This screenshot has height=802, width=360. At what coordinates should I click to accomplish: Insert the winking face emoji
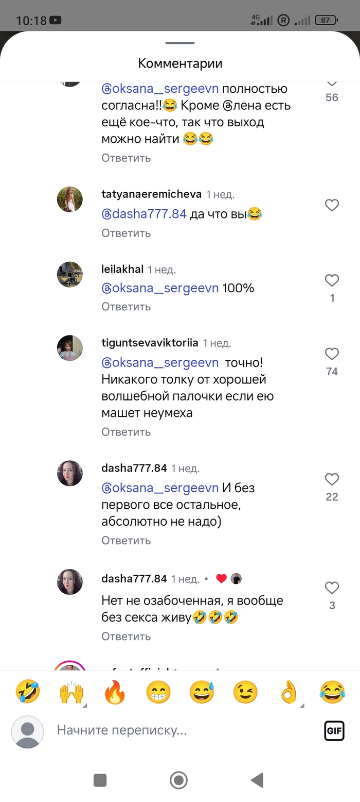245,692
